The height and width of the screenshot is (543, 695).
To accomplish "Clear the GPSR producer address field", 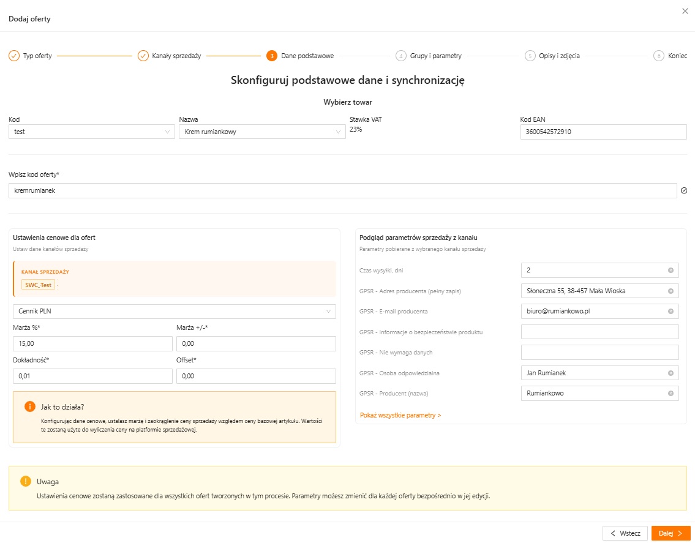I will (671, 291).
